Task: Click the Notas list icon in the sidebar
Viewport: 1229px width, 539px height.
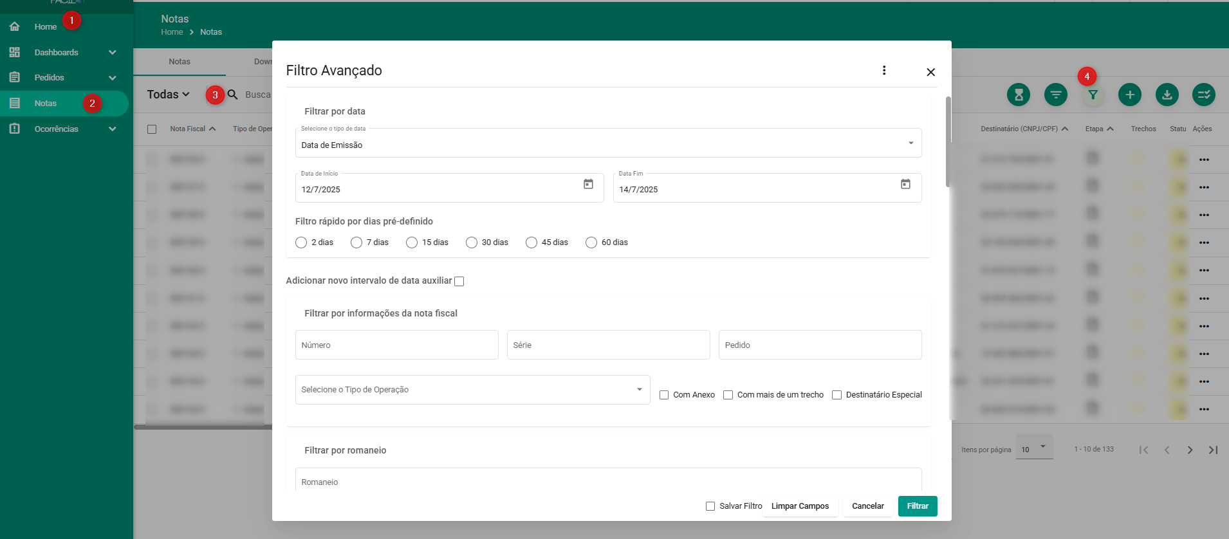Action: (15, 103)
